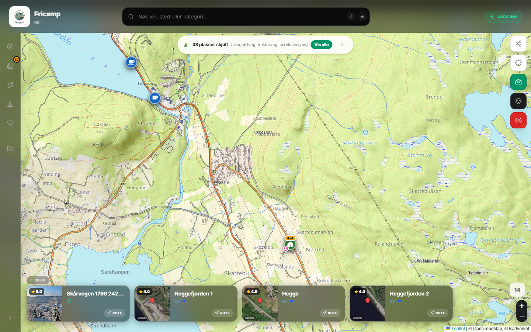Click the green camera button
Viewport: 531px width, 332px height.
pyautogui.click(x=518, y=82)
